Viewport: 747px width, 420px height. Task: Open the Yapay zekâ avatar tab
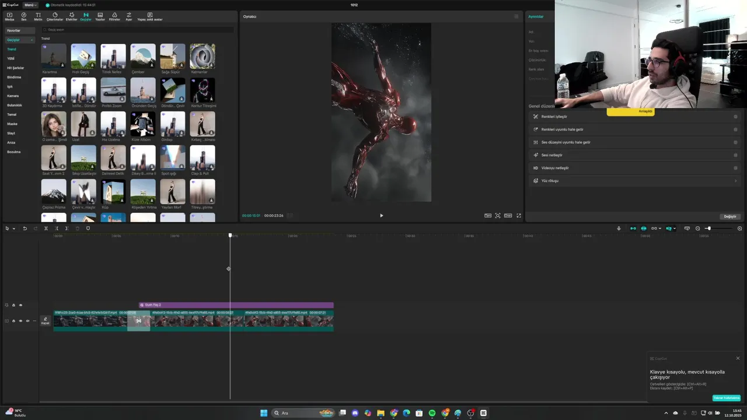150,16
